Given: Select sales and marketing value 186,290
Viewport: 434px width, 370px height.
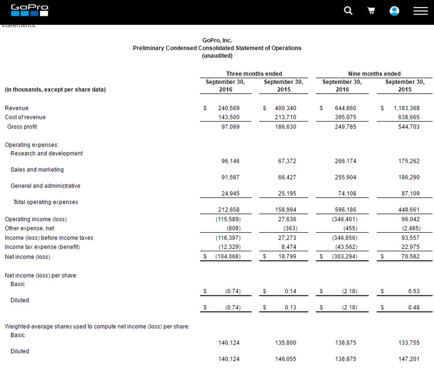Looking at the screenshot, I should click(x=409, y=177).
